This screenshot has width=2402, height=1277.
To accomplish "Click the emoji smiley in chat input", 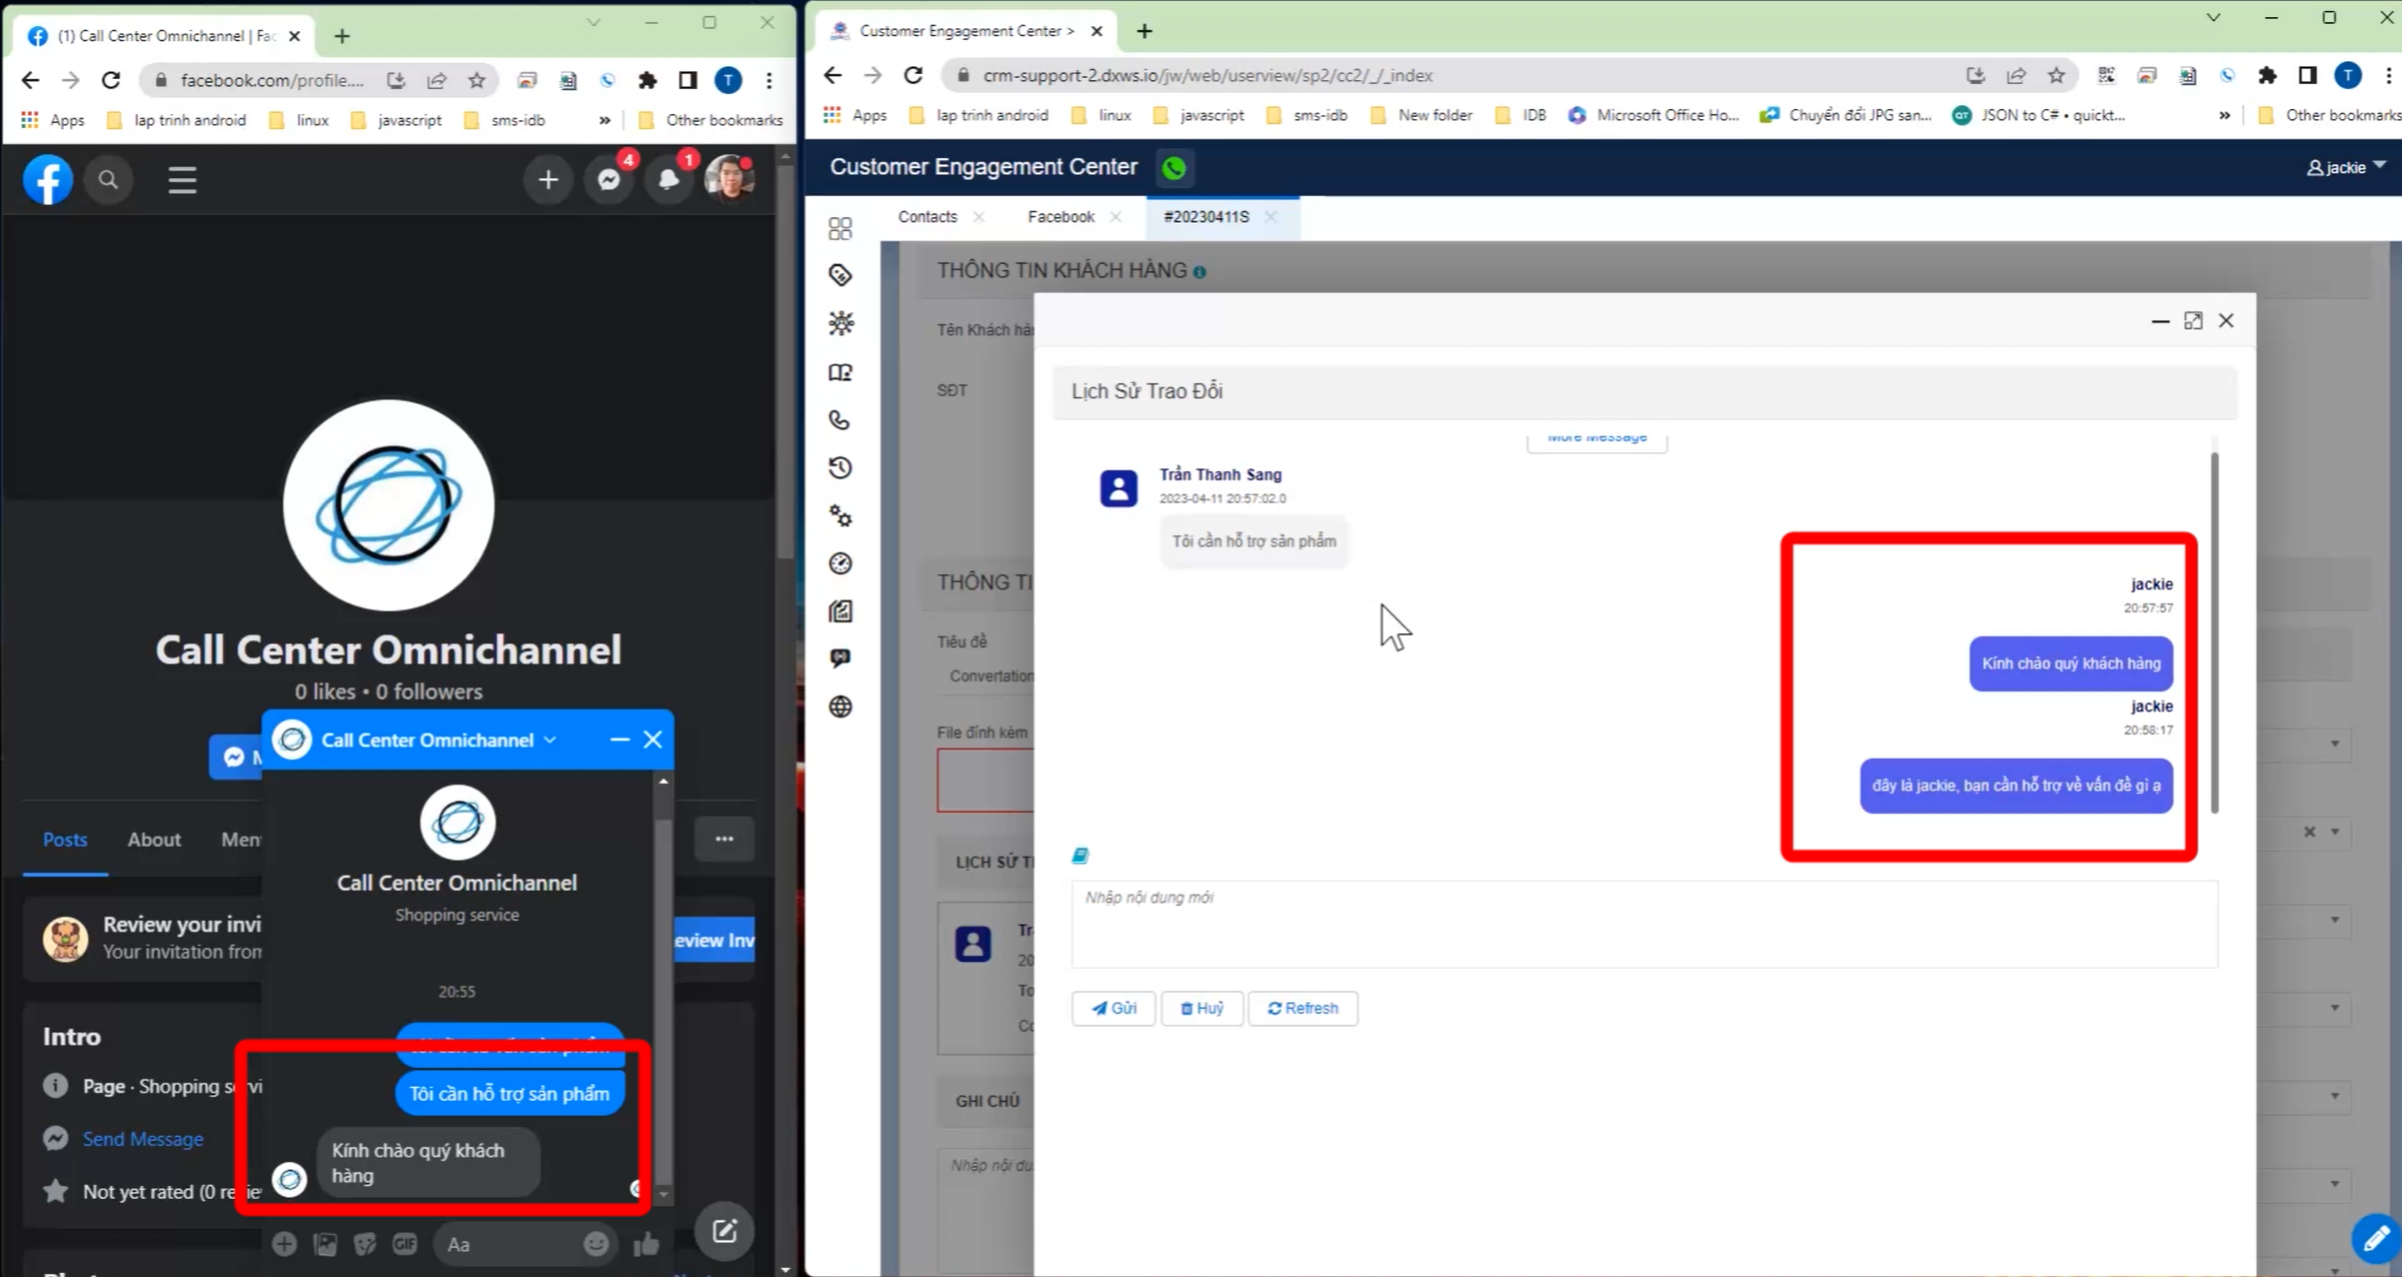I will click(596, 1244).
